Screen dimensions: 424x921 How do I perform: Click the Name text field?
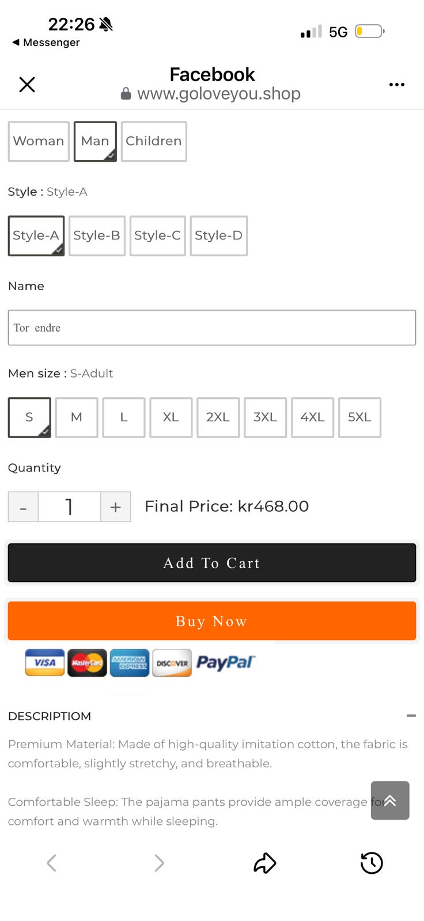pos(212,328)
